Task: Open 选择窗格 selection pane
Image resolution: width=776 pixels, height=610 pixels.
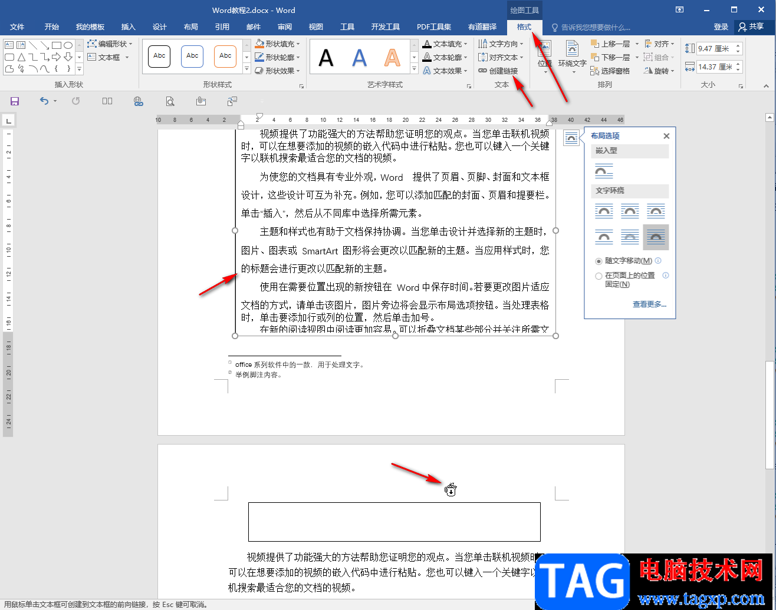Action: 610,71
